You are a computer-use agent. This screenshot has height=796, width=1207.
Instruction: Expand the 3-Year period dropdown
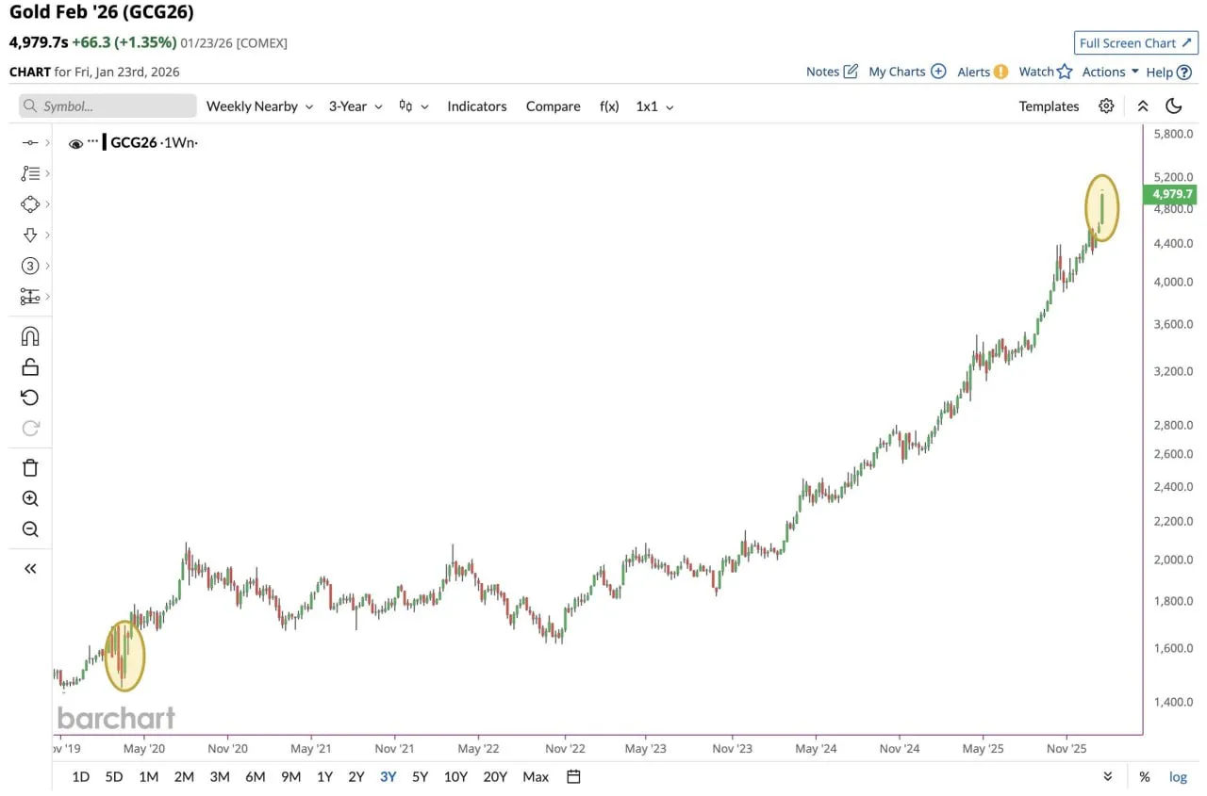(x=355, y=106)
